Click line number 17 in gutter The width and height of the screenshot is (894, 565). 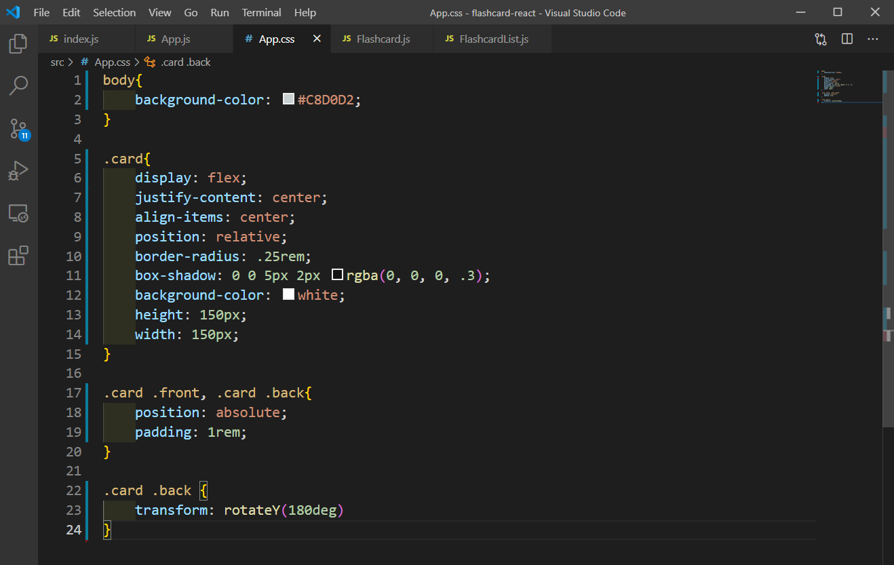click(74, 393)
